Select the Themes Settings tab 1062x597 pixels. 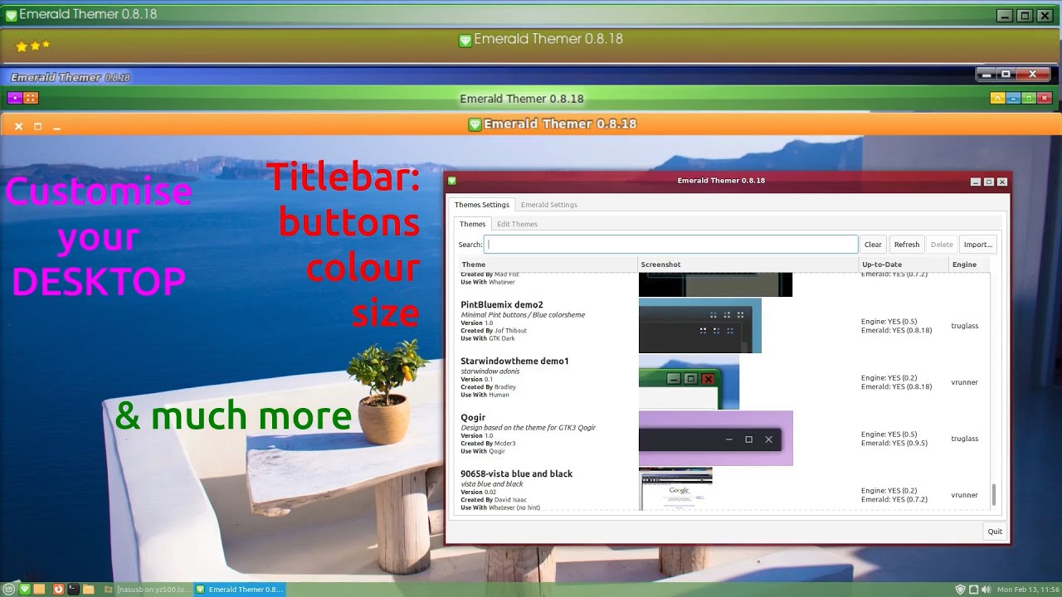point(482,205)
